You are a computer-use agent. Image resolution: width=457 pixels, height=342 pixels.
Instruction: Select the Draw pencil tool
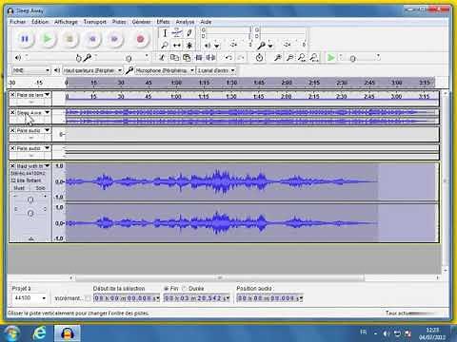pyautogui.click(x=189, y=33)
